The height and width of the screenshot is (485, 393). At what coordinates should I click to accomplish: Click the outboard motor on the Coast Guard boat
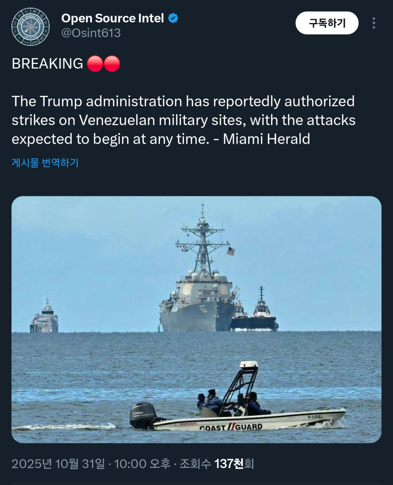pos(143,415)
